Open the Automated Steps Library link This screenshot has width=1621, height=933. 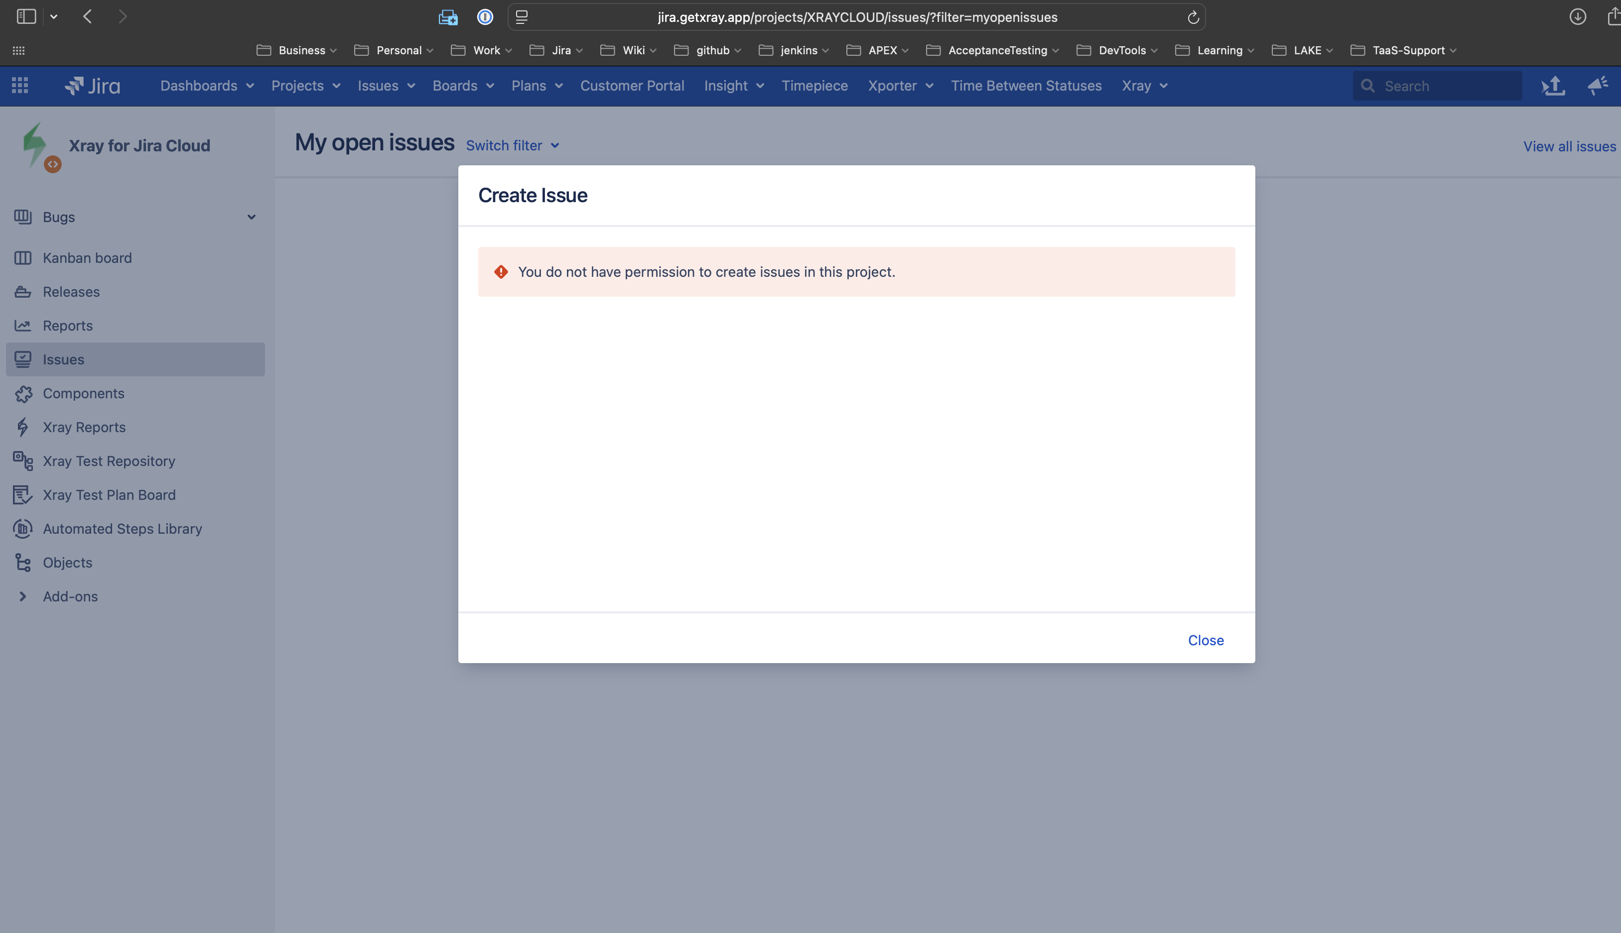pyautogui.click(x=123, y=529)
